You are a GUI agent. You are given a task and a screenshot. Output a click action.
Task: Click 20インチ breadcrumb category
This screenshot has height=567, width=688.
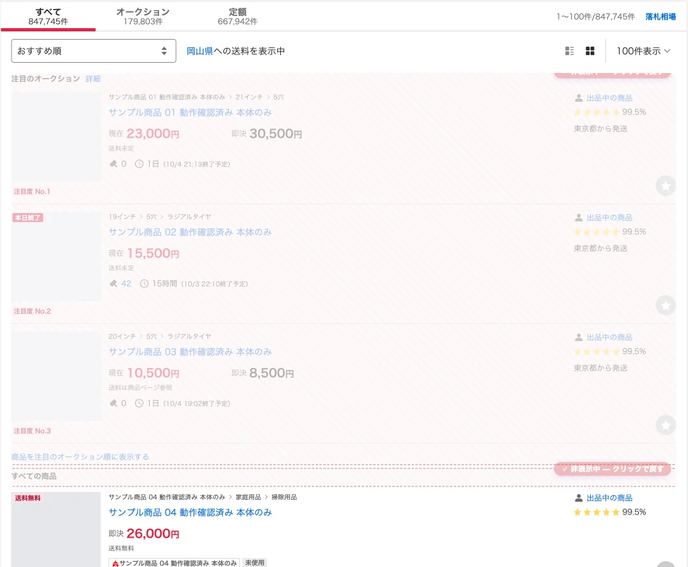122,337
